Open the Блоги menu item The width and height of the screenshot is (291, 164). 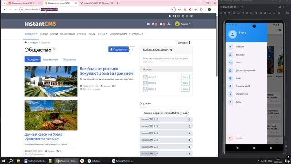pyautogui.click(x=54, y=34)
